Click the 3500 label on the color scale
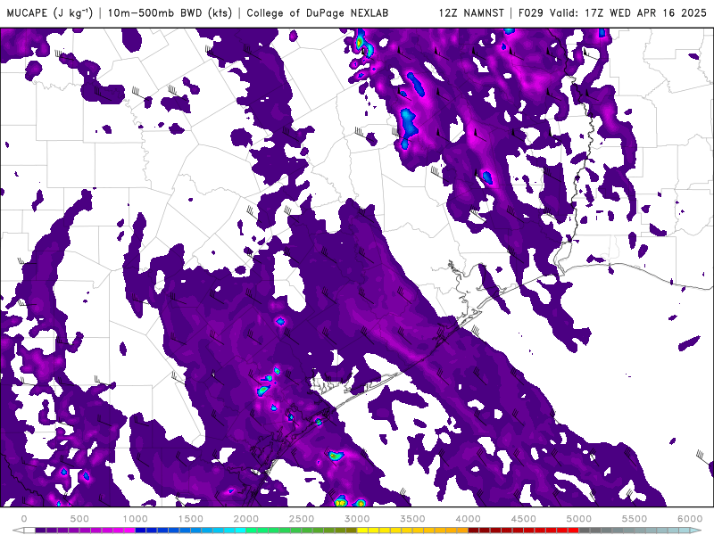Image resolution: width=714 pixels, height=535 pixels. coord(412,519)
